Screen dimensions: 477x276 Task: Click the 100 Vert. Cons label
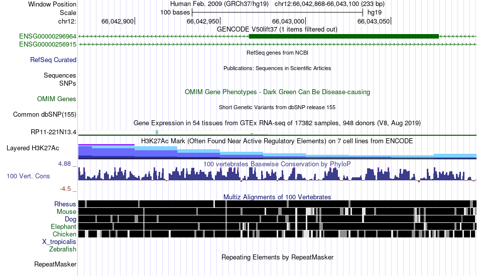point(28,176)
